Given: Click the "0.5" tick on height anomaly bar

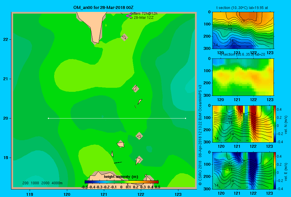Looking at the screenshot, I should pyautogui.click(x=157, y=187).
